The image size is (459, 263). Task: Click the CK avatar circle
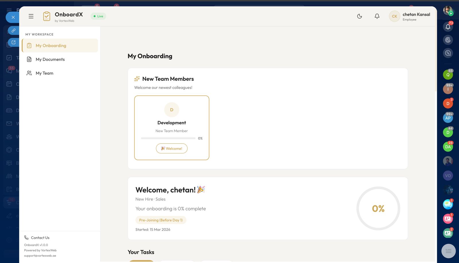point(394,16)
